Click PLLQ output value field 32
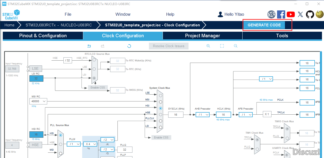The image size is (324, 158). tap(125, 150)
